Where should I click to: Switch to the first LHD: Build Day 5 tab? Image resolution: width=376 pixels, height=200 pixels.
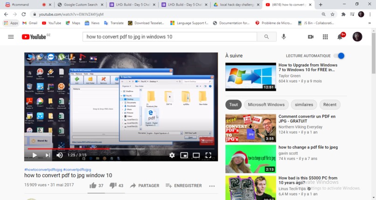pyautogui.click(x=132, y=5)
